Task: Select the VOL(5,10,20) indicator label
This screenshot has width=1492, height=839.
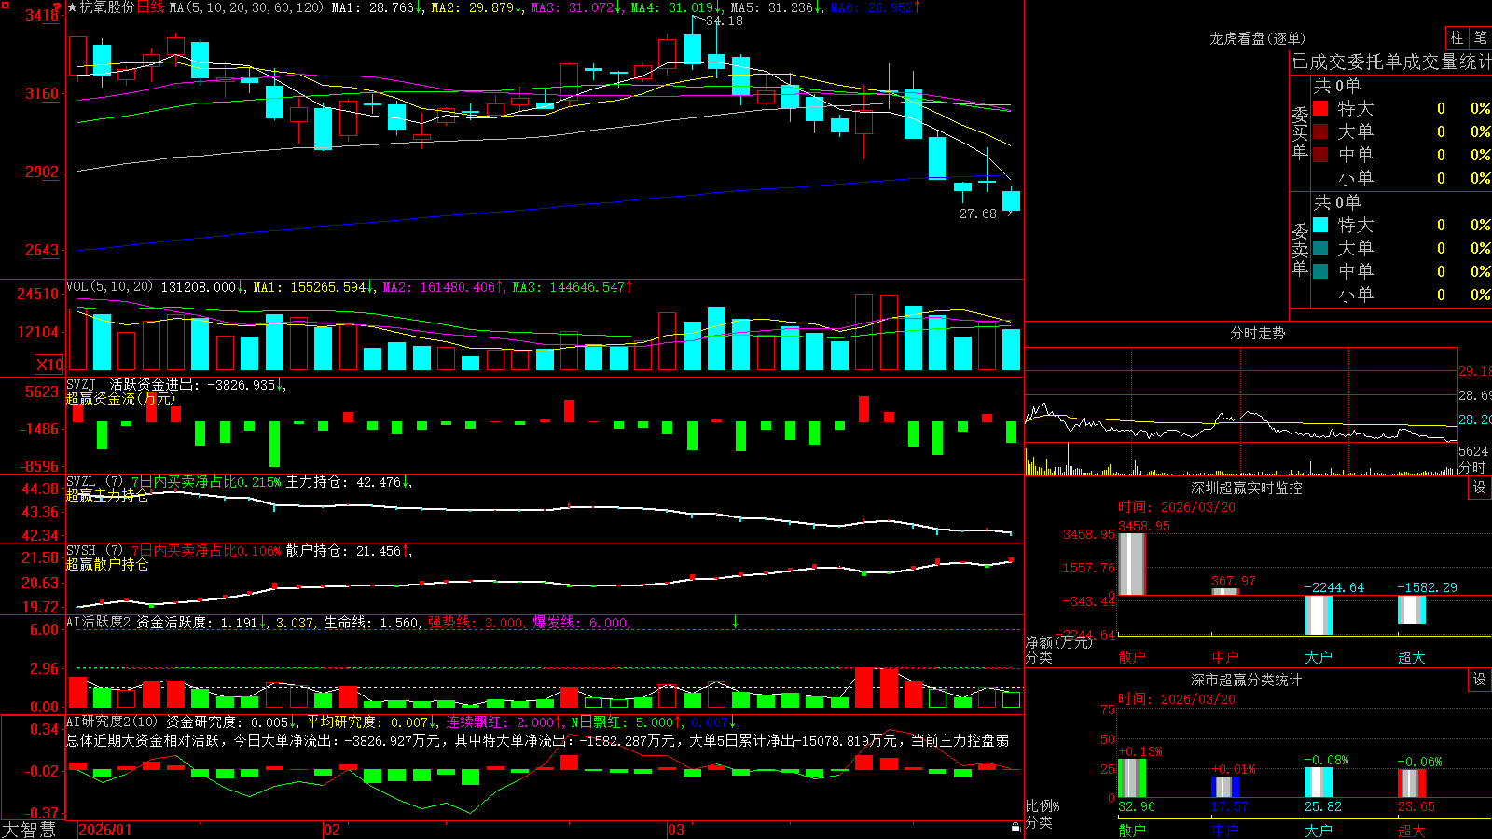Action: 109,287
